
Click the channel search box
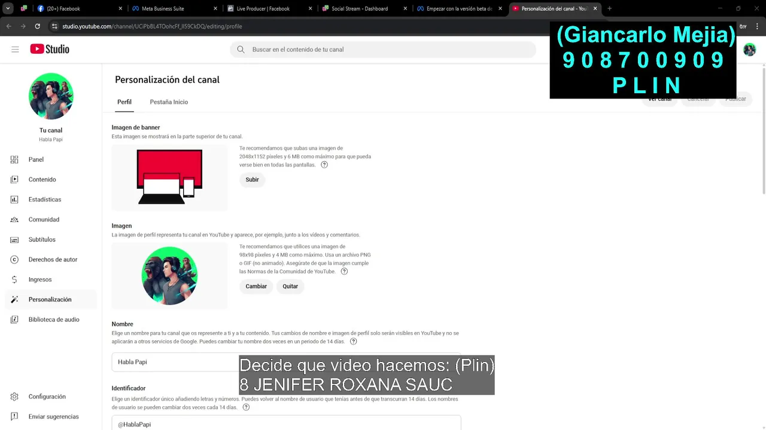[383, 50]
